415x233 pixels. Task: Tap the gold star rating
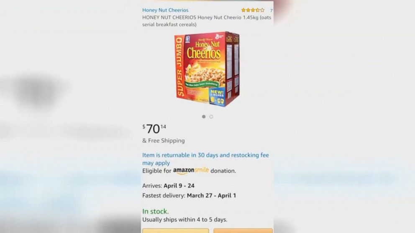[253, 10]
